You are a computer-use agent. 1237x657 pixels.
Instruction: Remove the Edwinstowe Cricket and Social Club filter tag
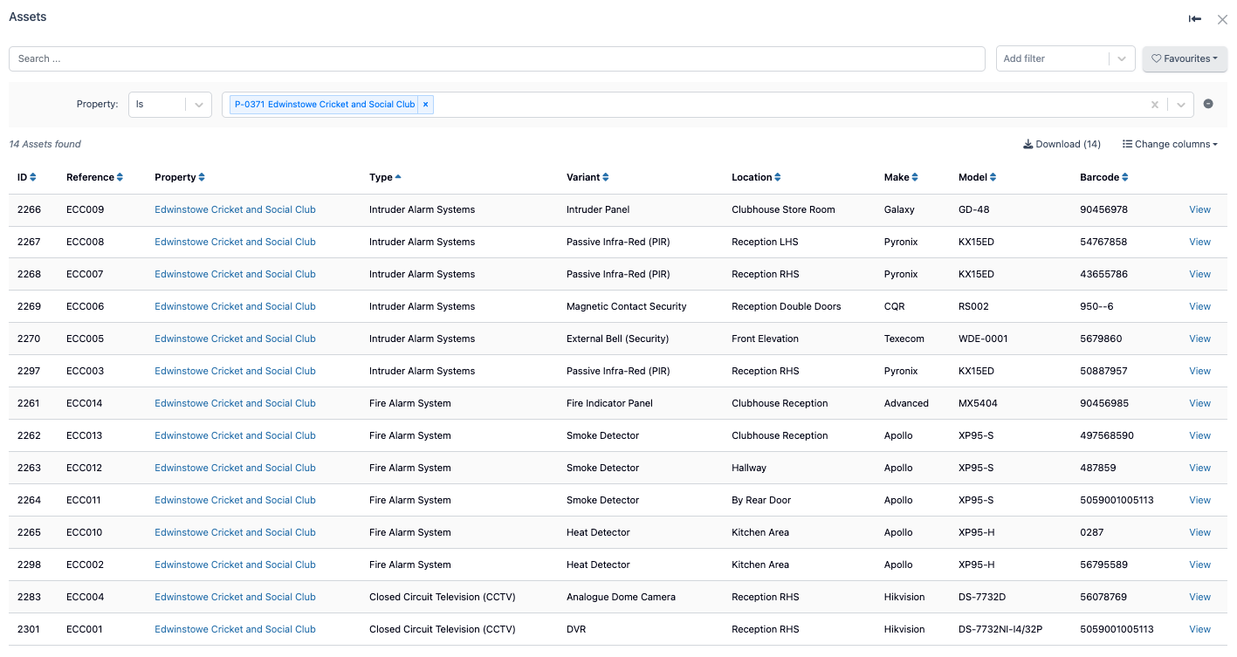[x=426, y=105]
